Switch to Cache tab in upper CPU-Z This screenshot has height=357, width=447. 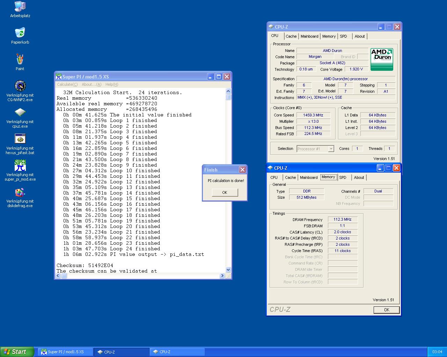click(x=291, y=36)
